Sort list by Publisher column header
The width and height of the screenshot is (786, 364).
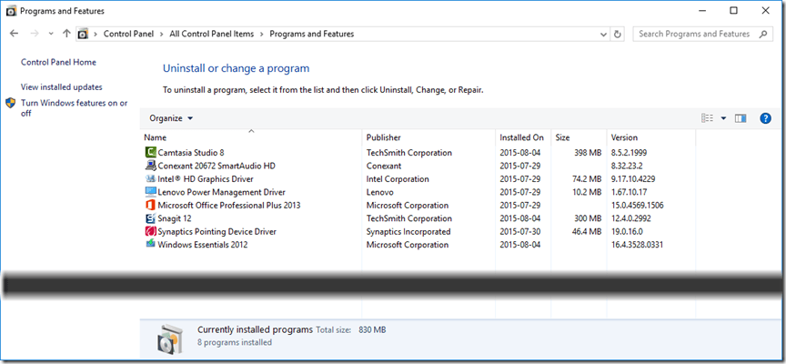pos(383,137)
